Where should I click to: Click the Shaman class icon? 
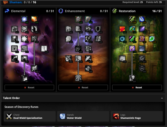[x=5, y=2]
